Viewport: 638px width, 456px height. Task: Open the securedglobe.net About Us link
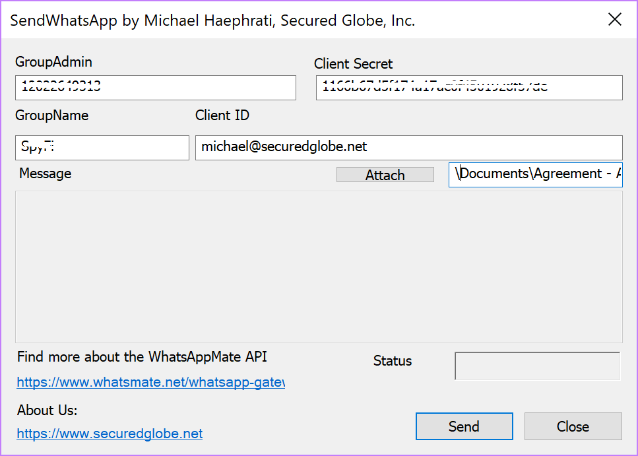tap(110, 433)
